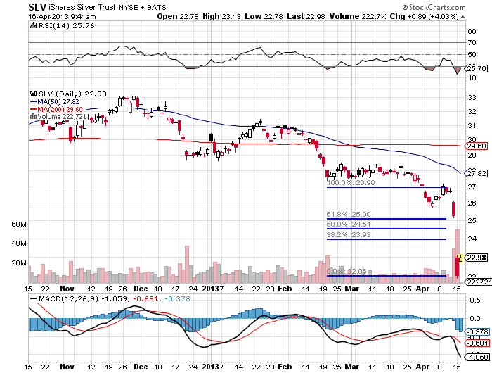Click the yellow highlighted latest candlestick
The image size is (492, 373).
(x=460, y=258)
